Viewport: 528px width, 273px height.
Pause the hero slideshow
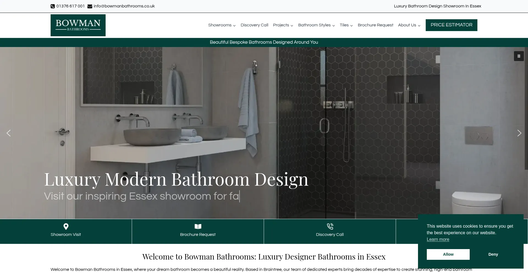coord(519,56)
